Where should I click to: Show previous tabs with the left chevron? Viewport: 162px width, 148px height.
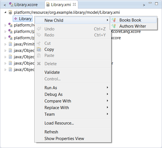click(5, 5)
